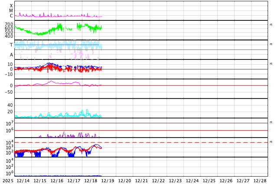Click the 12/14 date label on the axis
Viewport: 275px width, 184px height.
(x=23, y=181)
